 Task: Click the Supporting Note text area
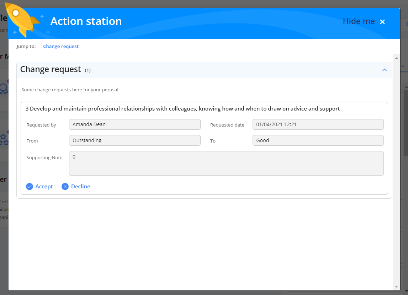point(226,163)
